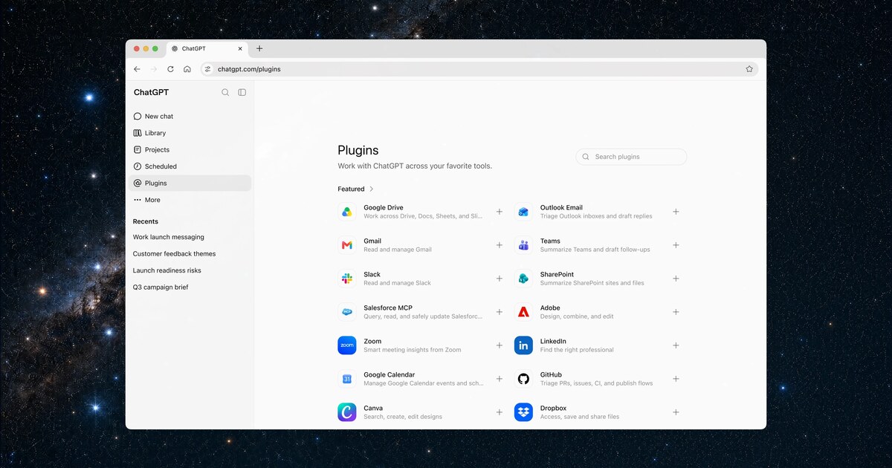Add the Google Calendar plugin with plus
The height and width of the screenshot is (468, 892).
click(500, 379)
